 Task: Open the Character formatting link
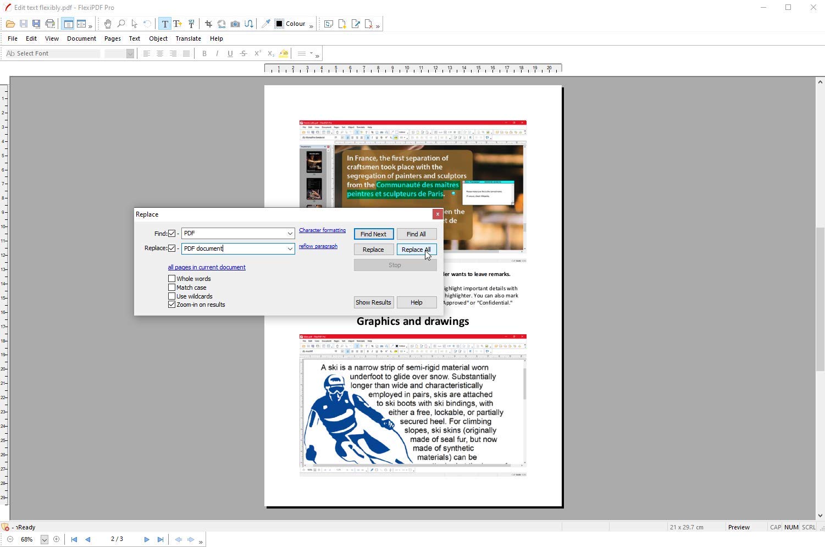pyautogui.click(x=322, y=230)
